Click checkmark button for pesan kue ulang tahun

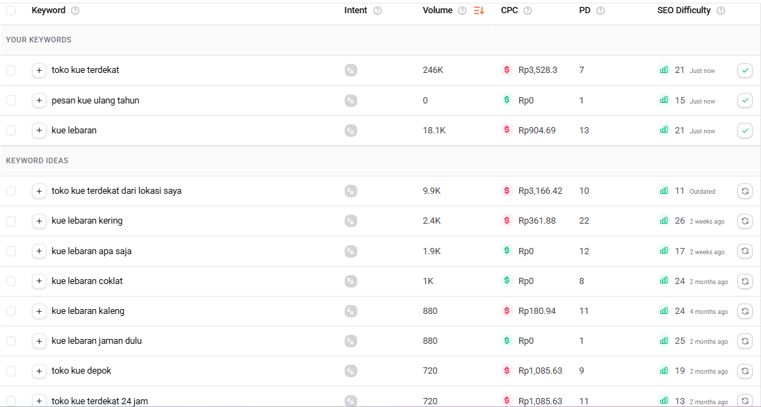tap(745, 101)
